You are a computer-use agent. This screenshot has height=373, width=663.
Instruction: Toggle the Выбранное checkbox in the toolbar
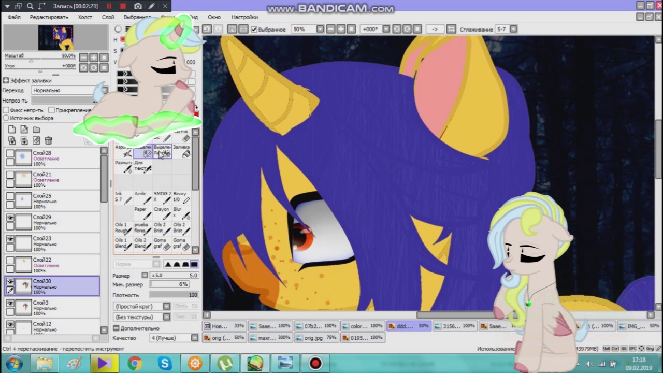click(254, 30)
